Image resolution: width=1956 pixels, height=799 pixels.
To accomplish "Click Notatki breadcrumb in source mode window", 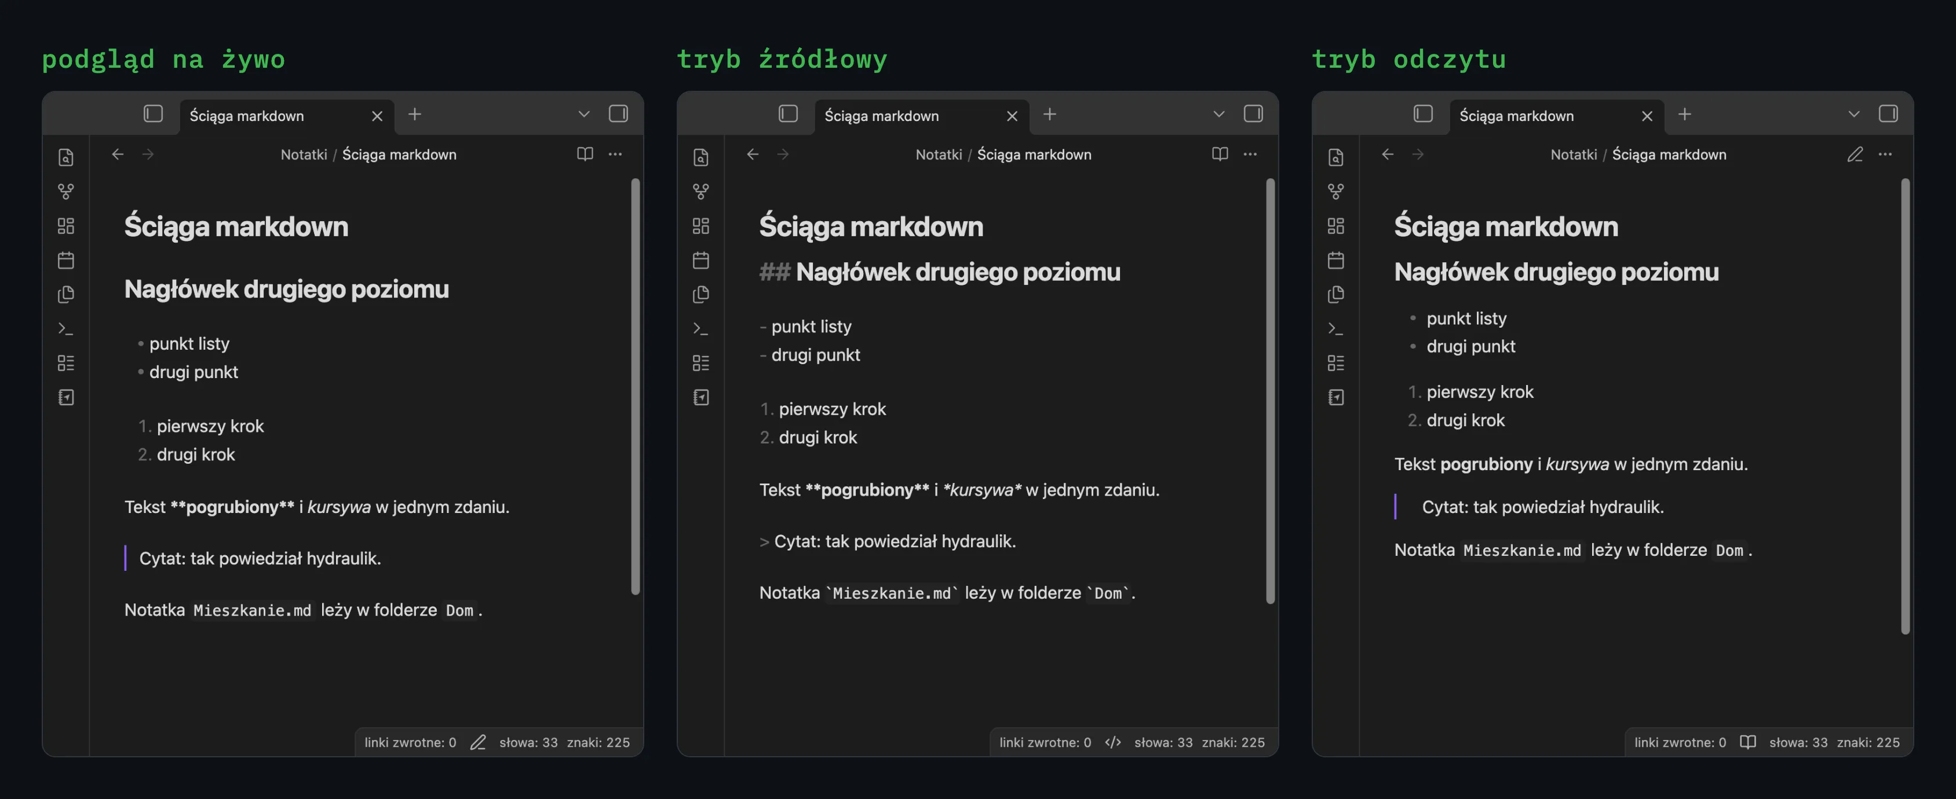I will pos(939,155).
